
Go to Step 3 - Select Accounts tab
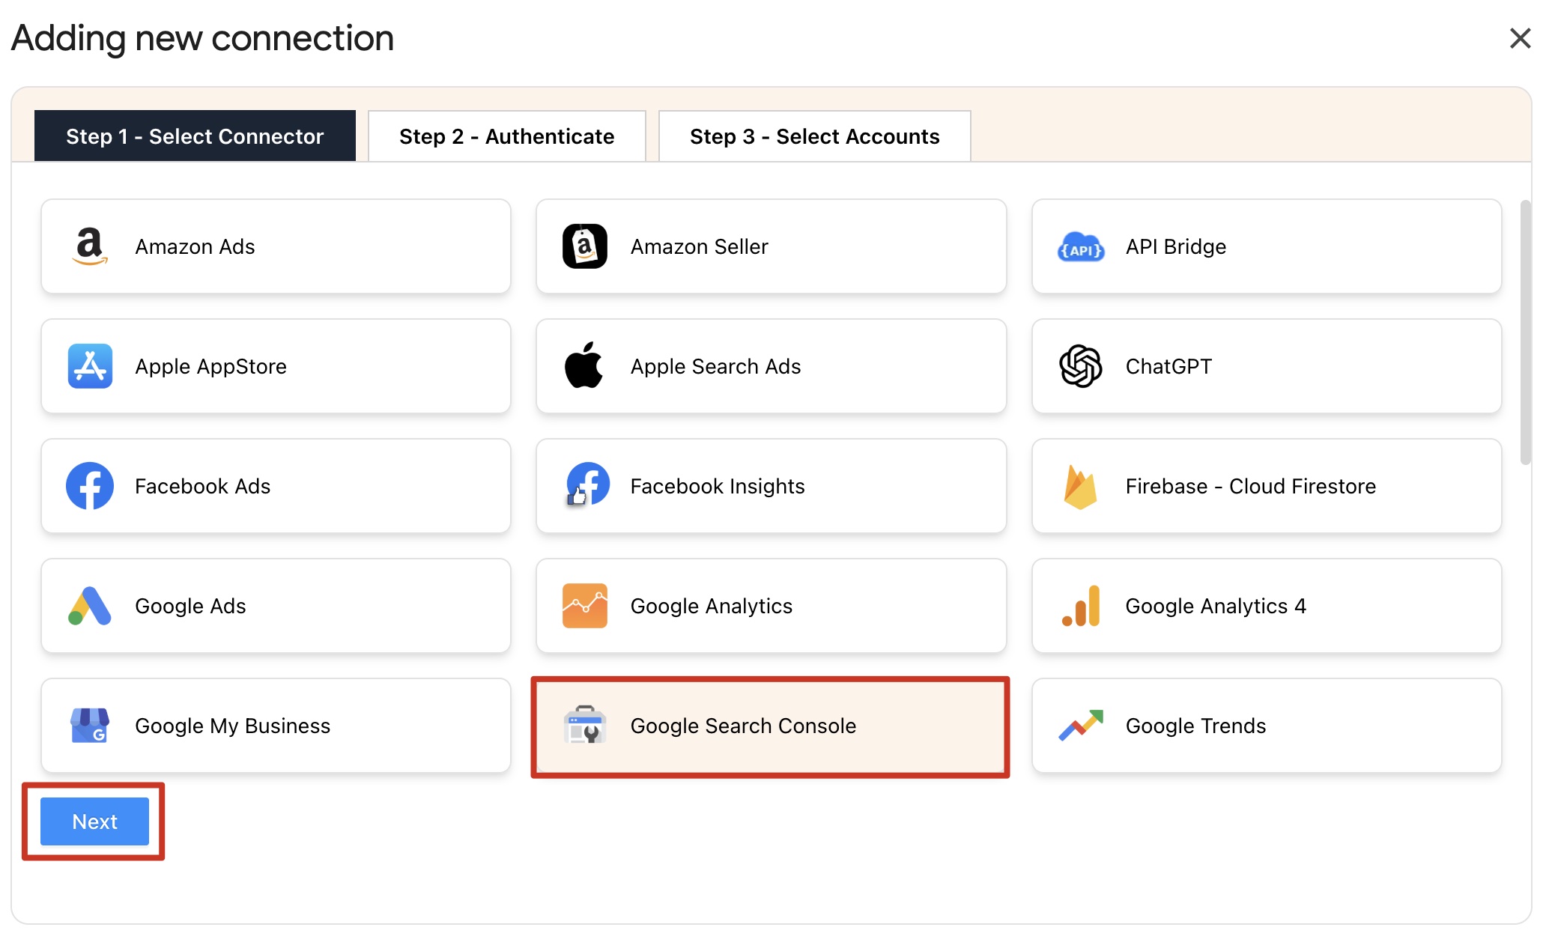pyautogui.click(x=815, y=136)
